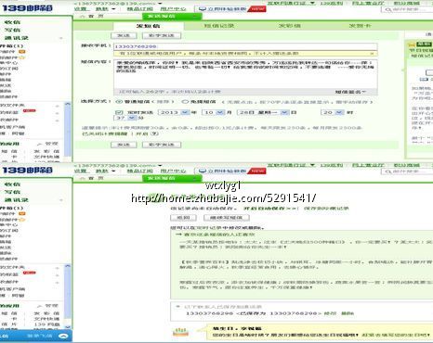Click the monitor icon in 立即体验新版, compose screen
Viewport: 433px width, 343px height.
pos(203,9)
